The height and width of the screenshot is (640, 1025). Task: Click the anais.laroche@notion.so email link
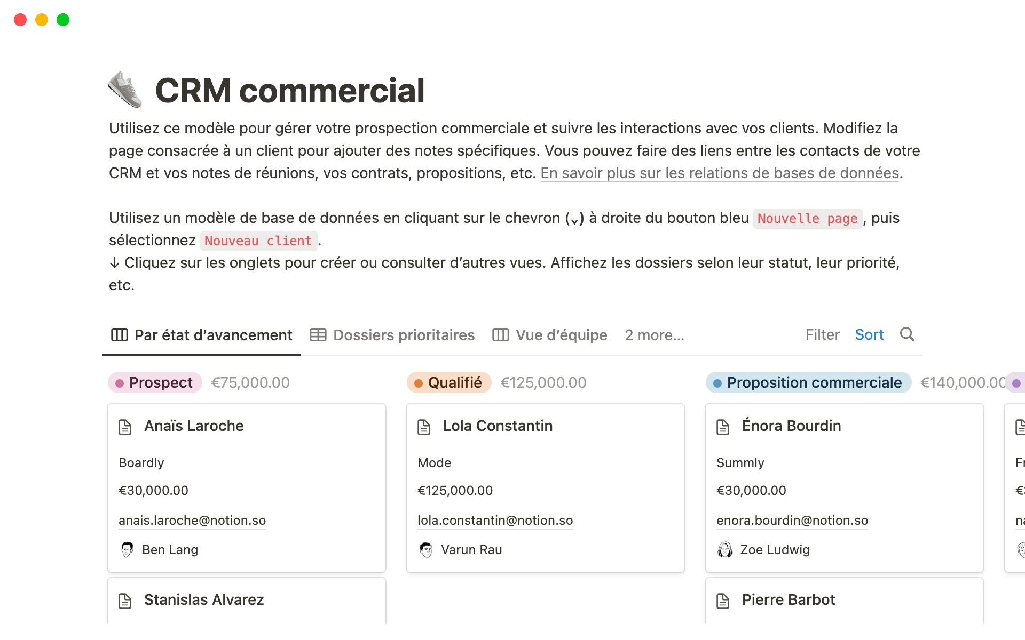click(192, 521)
